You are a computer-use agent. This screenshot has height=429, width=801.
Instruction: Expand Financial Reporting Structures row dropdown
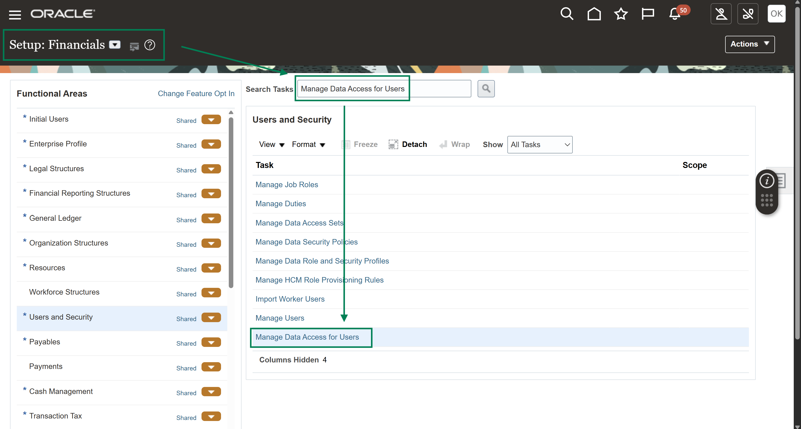211,194
